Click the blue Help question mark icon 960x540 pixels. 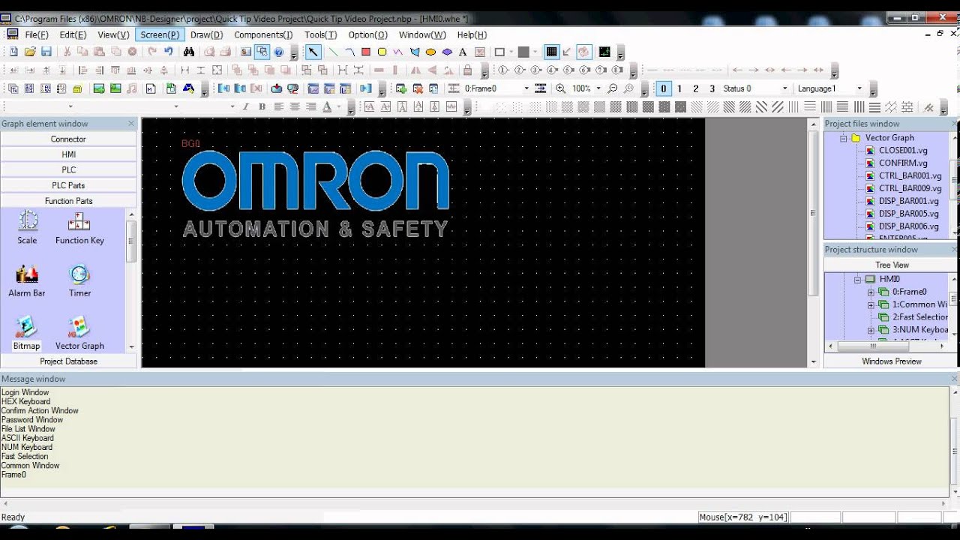click(279, 52)
